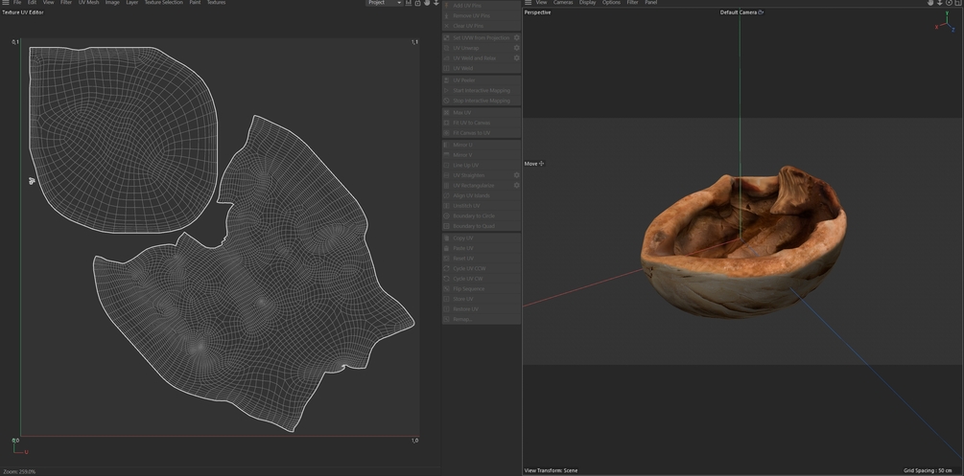Click the Cycle UV CCW command
The image size is (964, 476).
click(x=469, y=268)
